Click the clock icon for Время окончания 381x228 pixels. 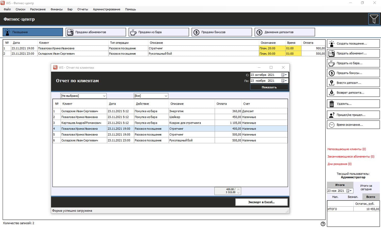tap(332, 125)
